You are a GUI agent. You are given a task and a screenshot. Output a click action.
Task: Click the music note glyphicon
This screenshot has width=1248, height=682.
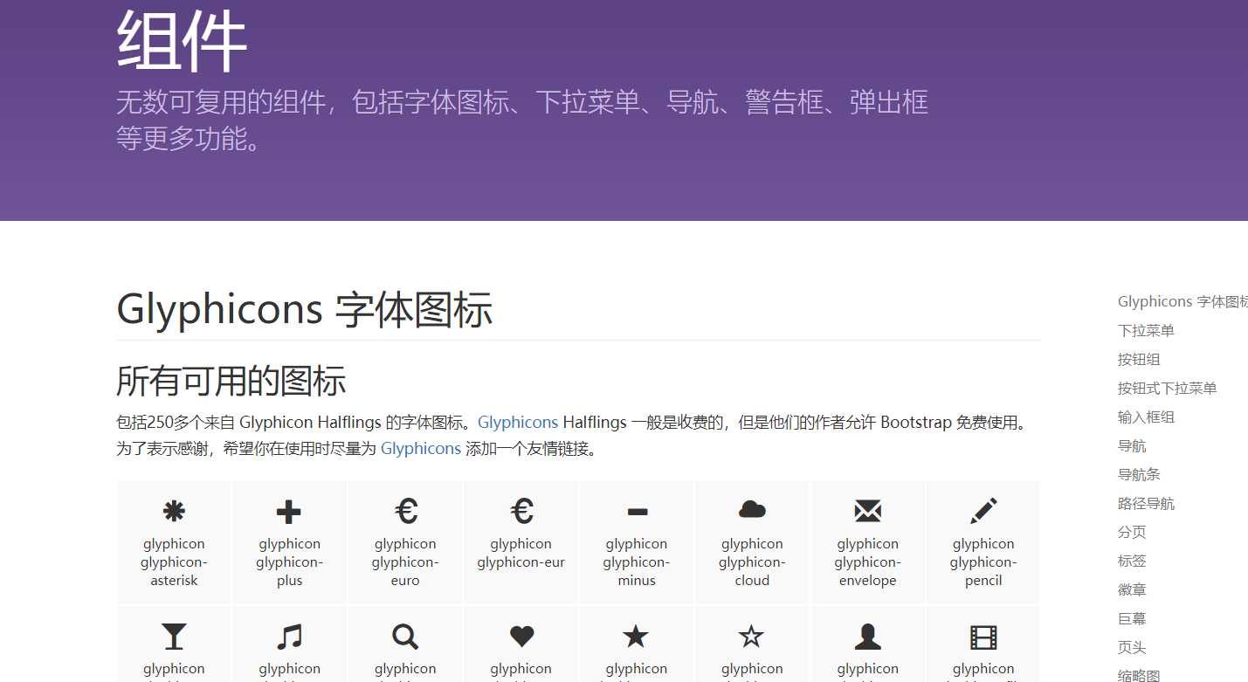click(x=289, y=637)
